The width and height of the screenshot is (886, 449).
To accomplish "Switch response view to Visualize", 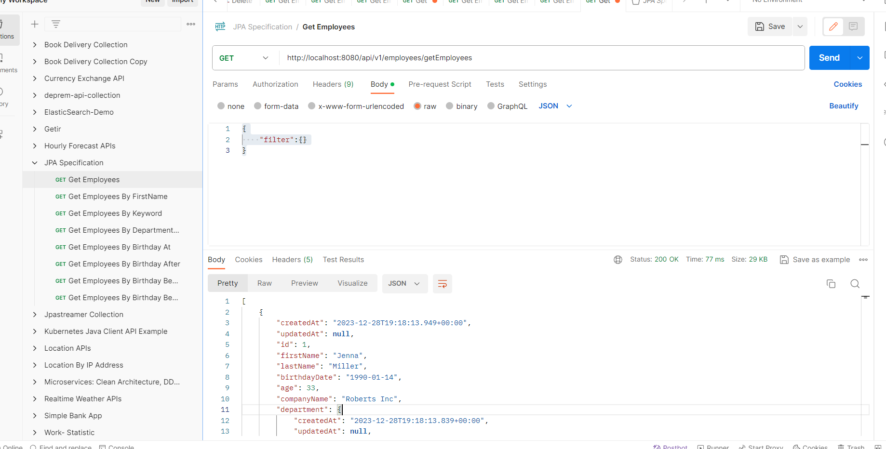I will click(352, 283).
